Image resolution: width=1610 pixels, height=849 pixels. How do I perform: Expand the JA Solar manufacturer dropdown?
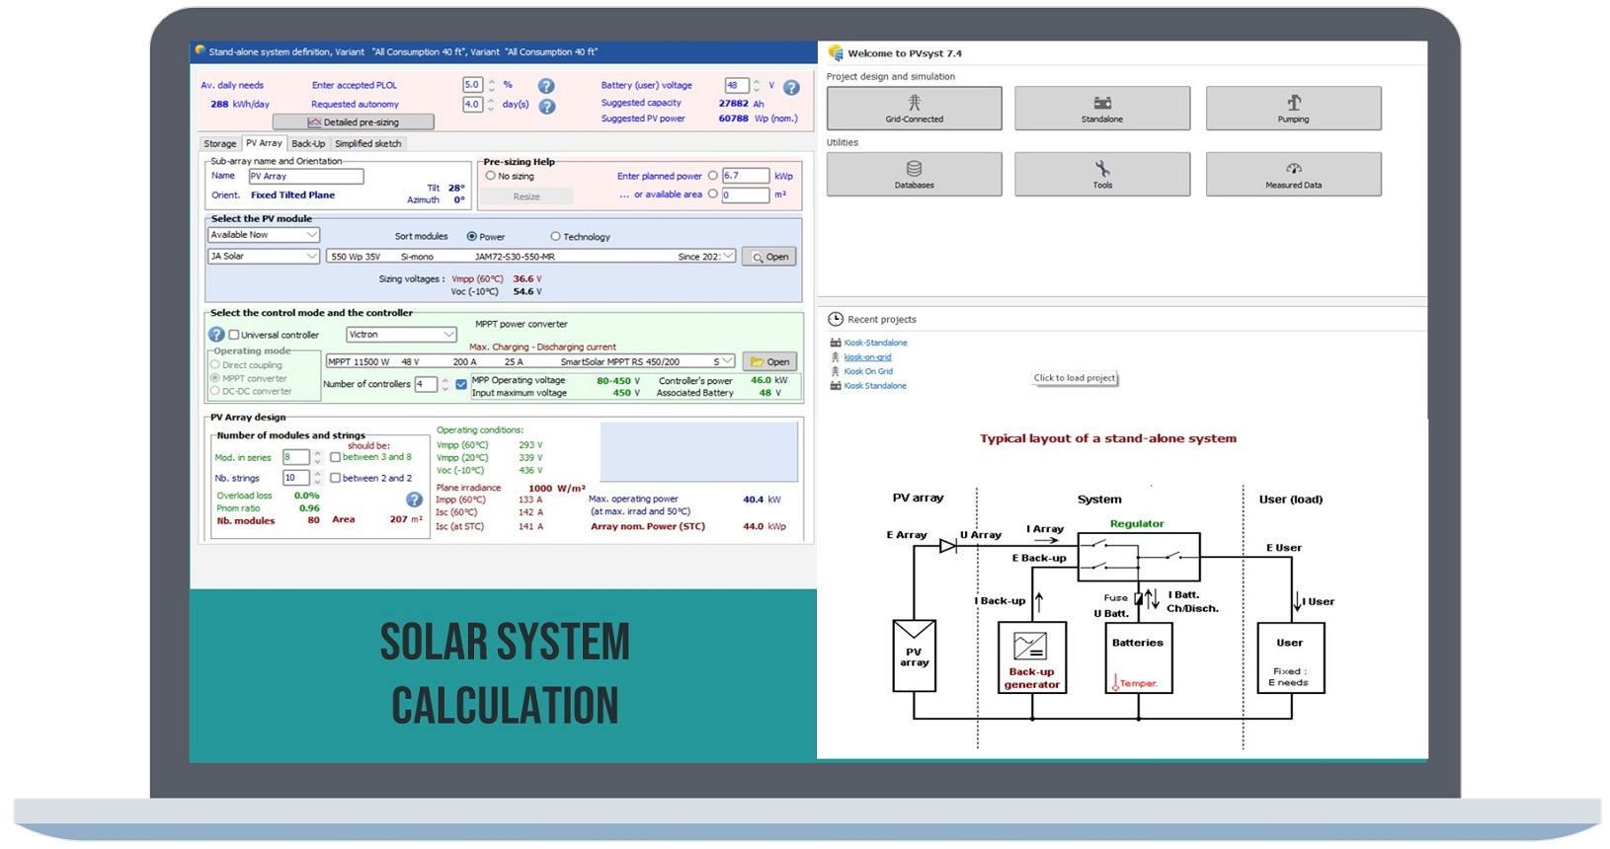(x=311, y=256)
